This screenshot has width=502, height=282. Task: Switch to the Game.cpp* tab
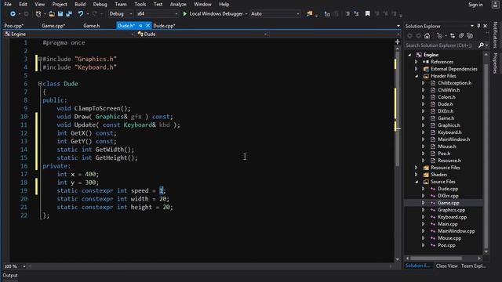tap(53, 26)
